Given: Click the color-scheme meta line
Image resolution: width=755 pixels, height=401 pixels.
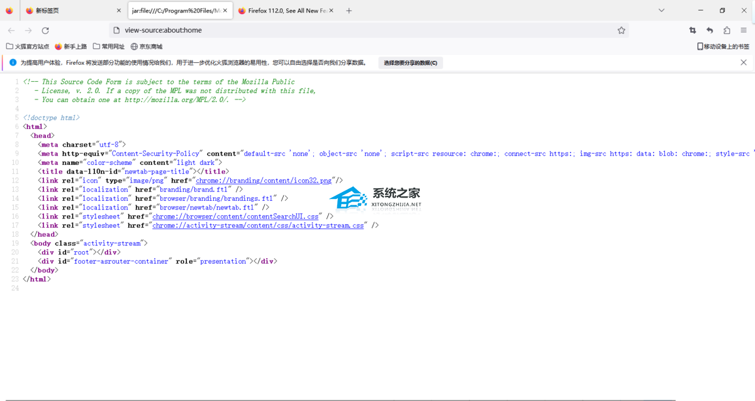Looking at the screenshot, I should tap(130, 162).
